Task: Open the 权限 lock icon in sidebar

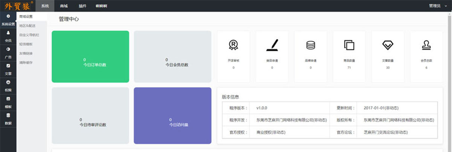Action: tap(8, 82)
